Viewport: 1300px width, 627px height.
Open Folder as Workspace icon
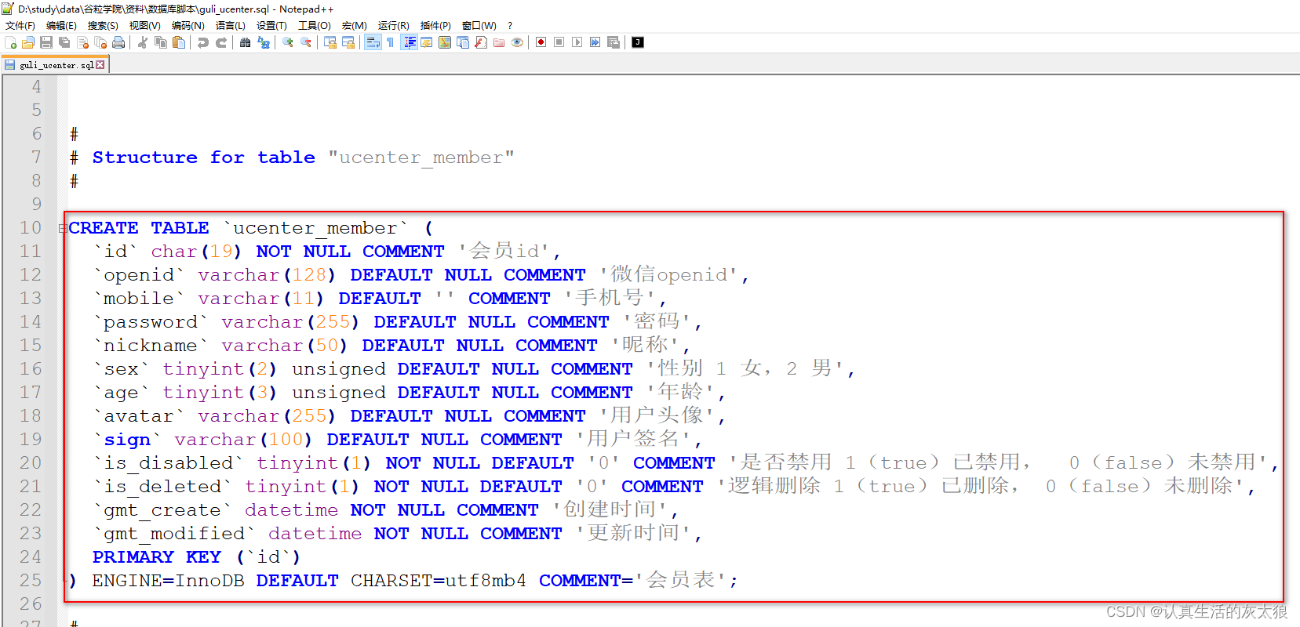(x=499, y=42)
